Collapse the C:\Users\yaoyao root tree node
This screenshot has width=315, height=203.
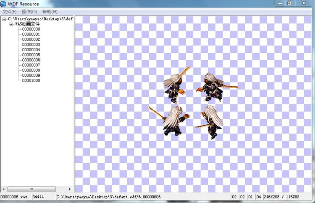tap(4, 19)
